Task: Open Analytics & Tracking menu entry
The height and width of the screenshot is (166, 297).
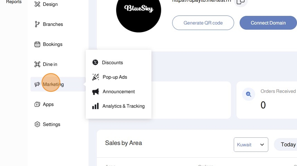Action: point(123,106)
